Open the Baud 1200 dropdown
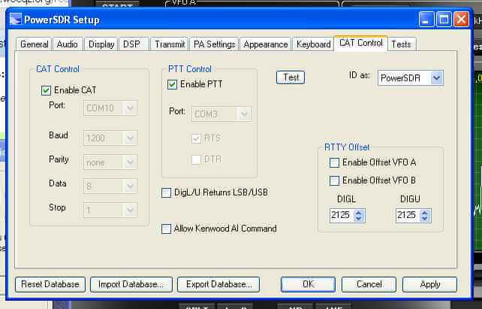This screenshot has height=309, width=482. pyautogui.click(x=110, y=138)
